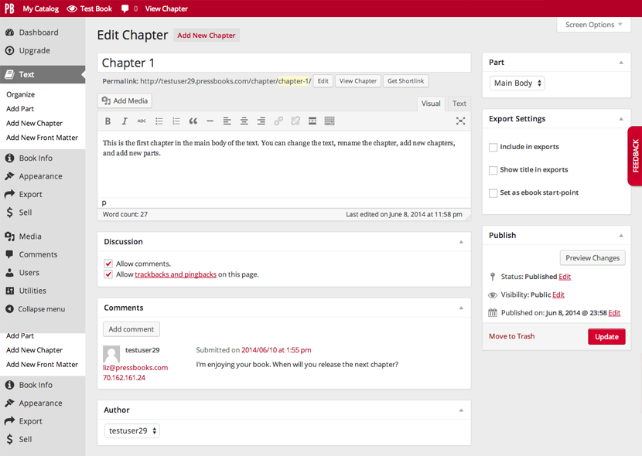Uncheck Allow comments

click(108, 264)
